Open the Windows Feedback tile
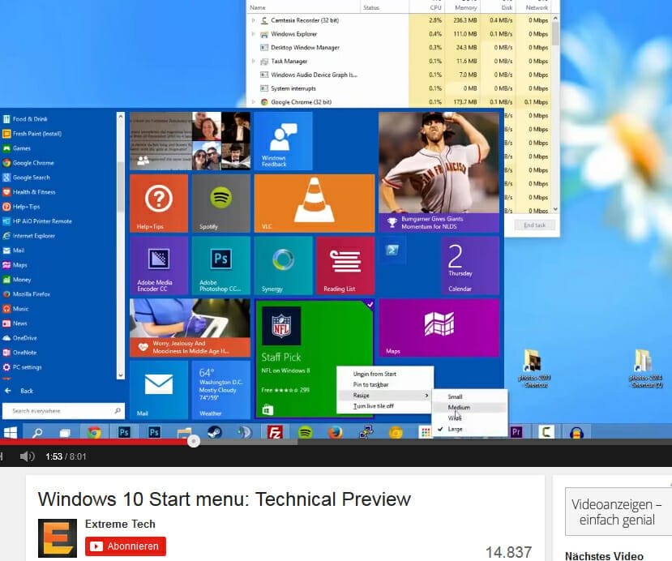The width and height of the screenshot is (672, 561). (283, 141)
